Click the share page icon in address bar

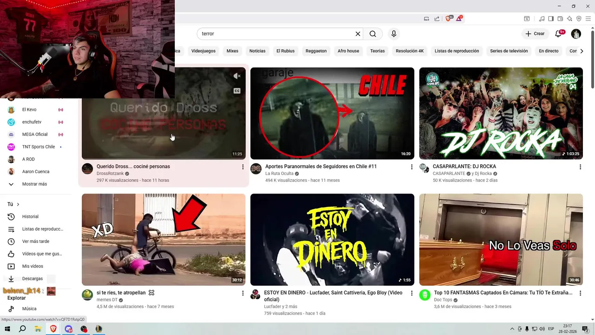click(x=437, y=19)
